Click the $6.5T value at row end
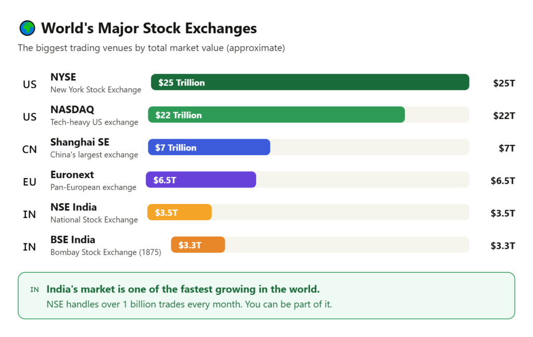Viewport: 533px width, 337px height. tap(502, 181)
